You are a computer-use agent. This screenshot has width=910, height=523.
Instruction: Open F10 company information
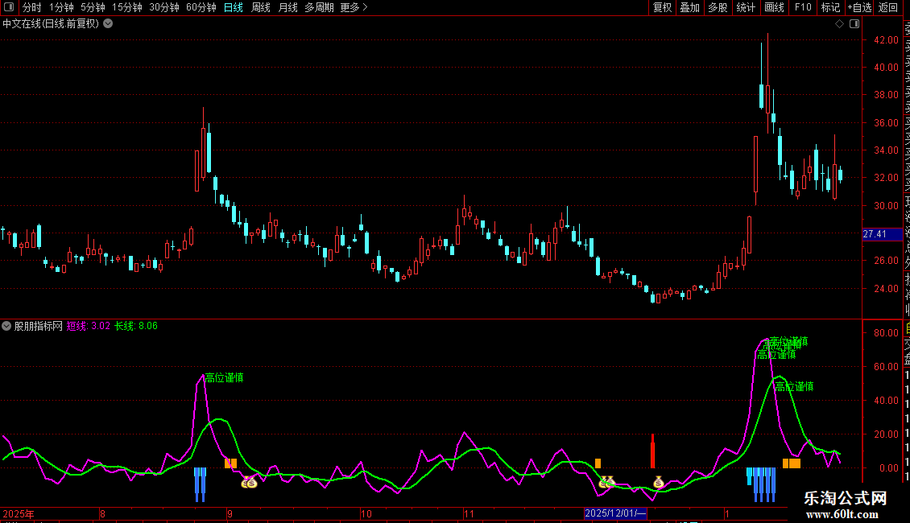pos(803,7)
